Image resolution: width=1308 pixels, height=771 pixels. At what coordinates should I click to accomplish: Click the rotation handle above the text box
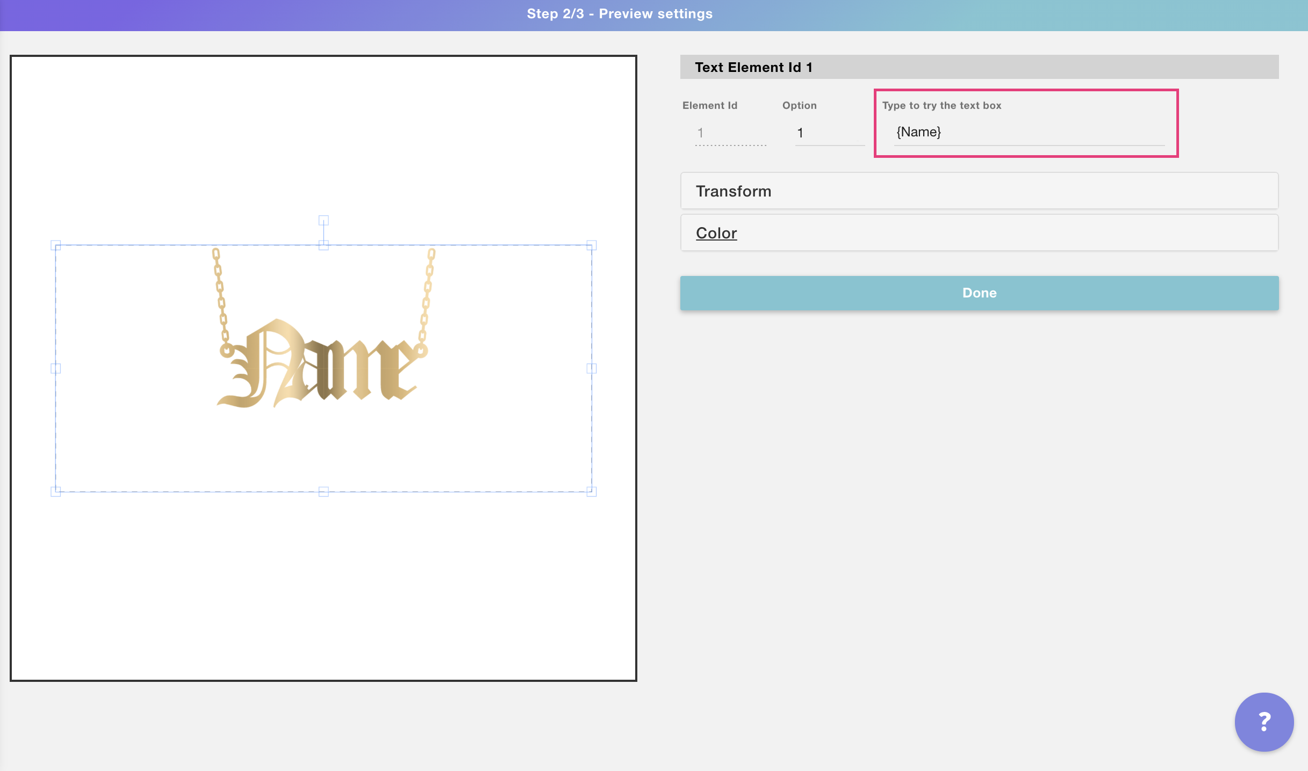[x=324, y=220]
